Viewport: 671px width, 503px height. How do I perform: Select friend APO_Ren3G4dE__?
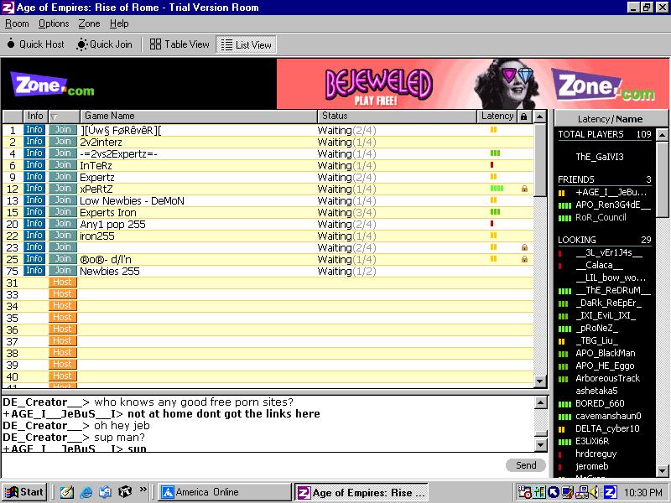[613, 205]
